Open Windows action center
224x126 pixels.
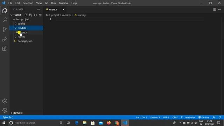pos(219,123)
